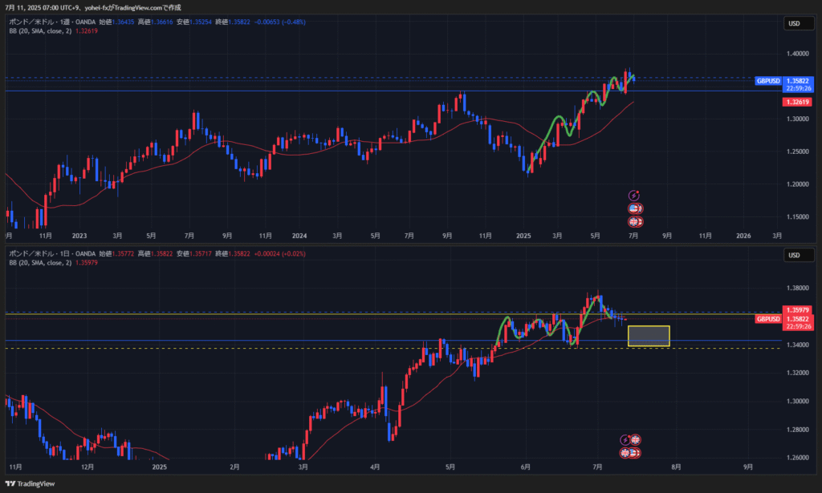
Task: Click the 1.30000 price level on weekly axis
Action: [x=797, y=119]
